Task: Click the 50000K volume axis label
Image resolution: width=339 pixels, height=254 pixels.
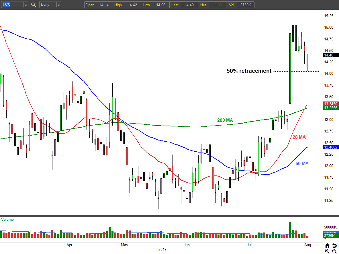Action: pyautogui.click(x=330, y=227)
